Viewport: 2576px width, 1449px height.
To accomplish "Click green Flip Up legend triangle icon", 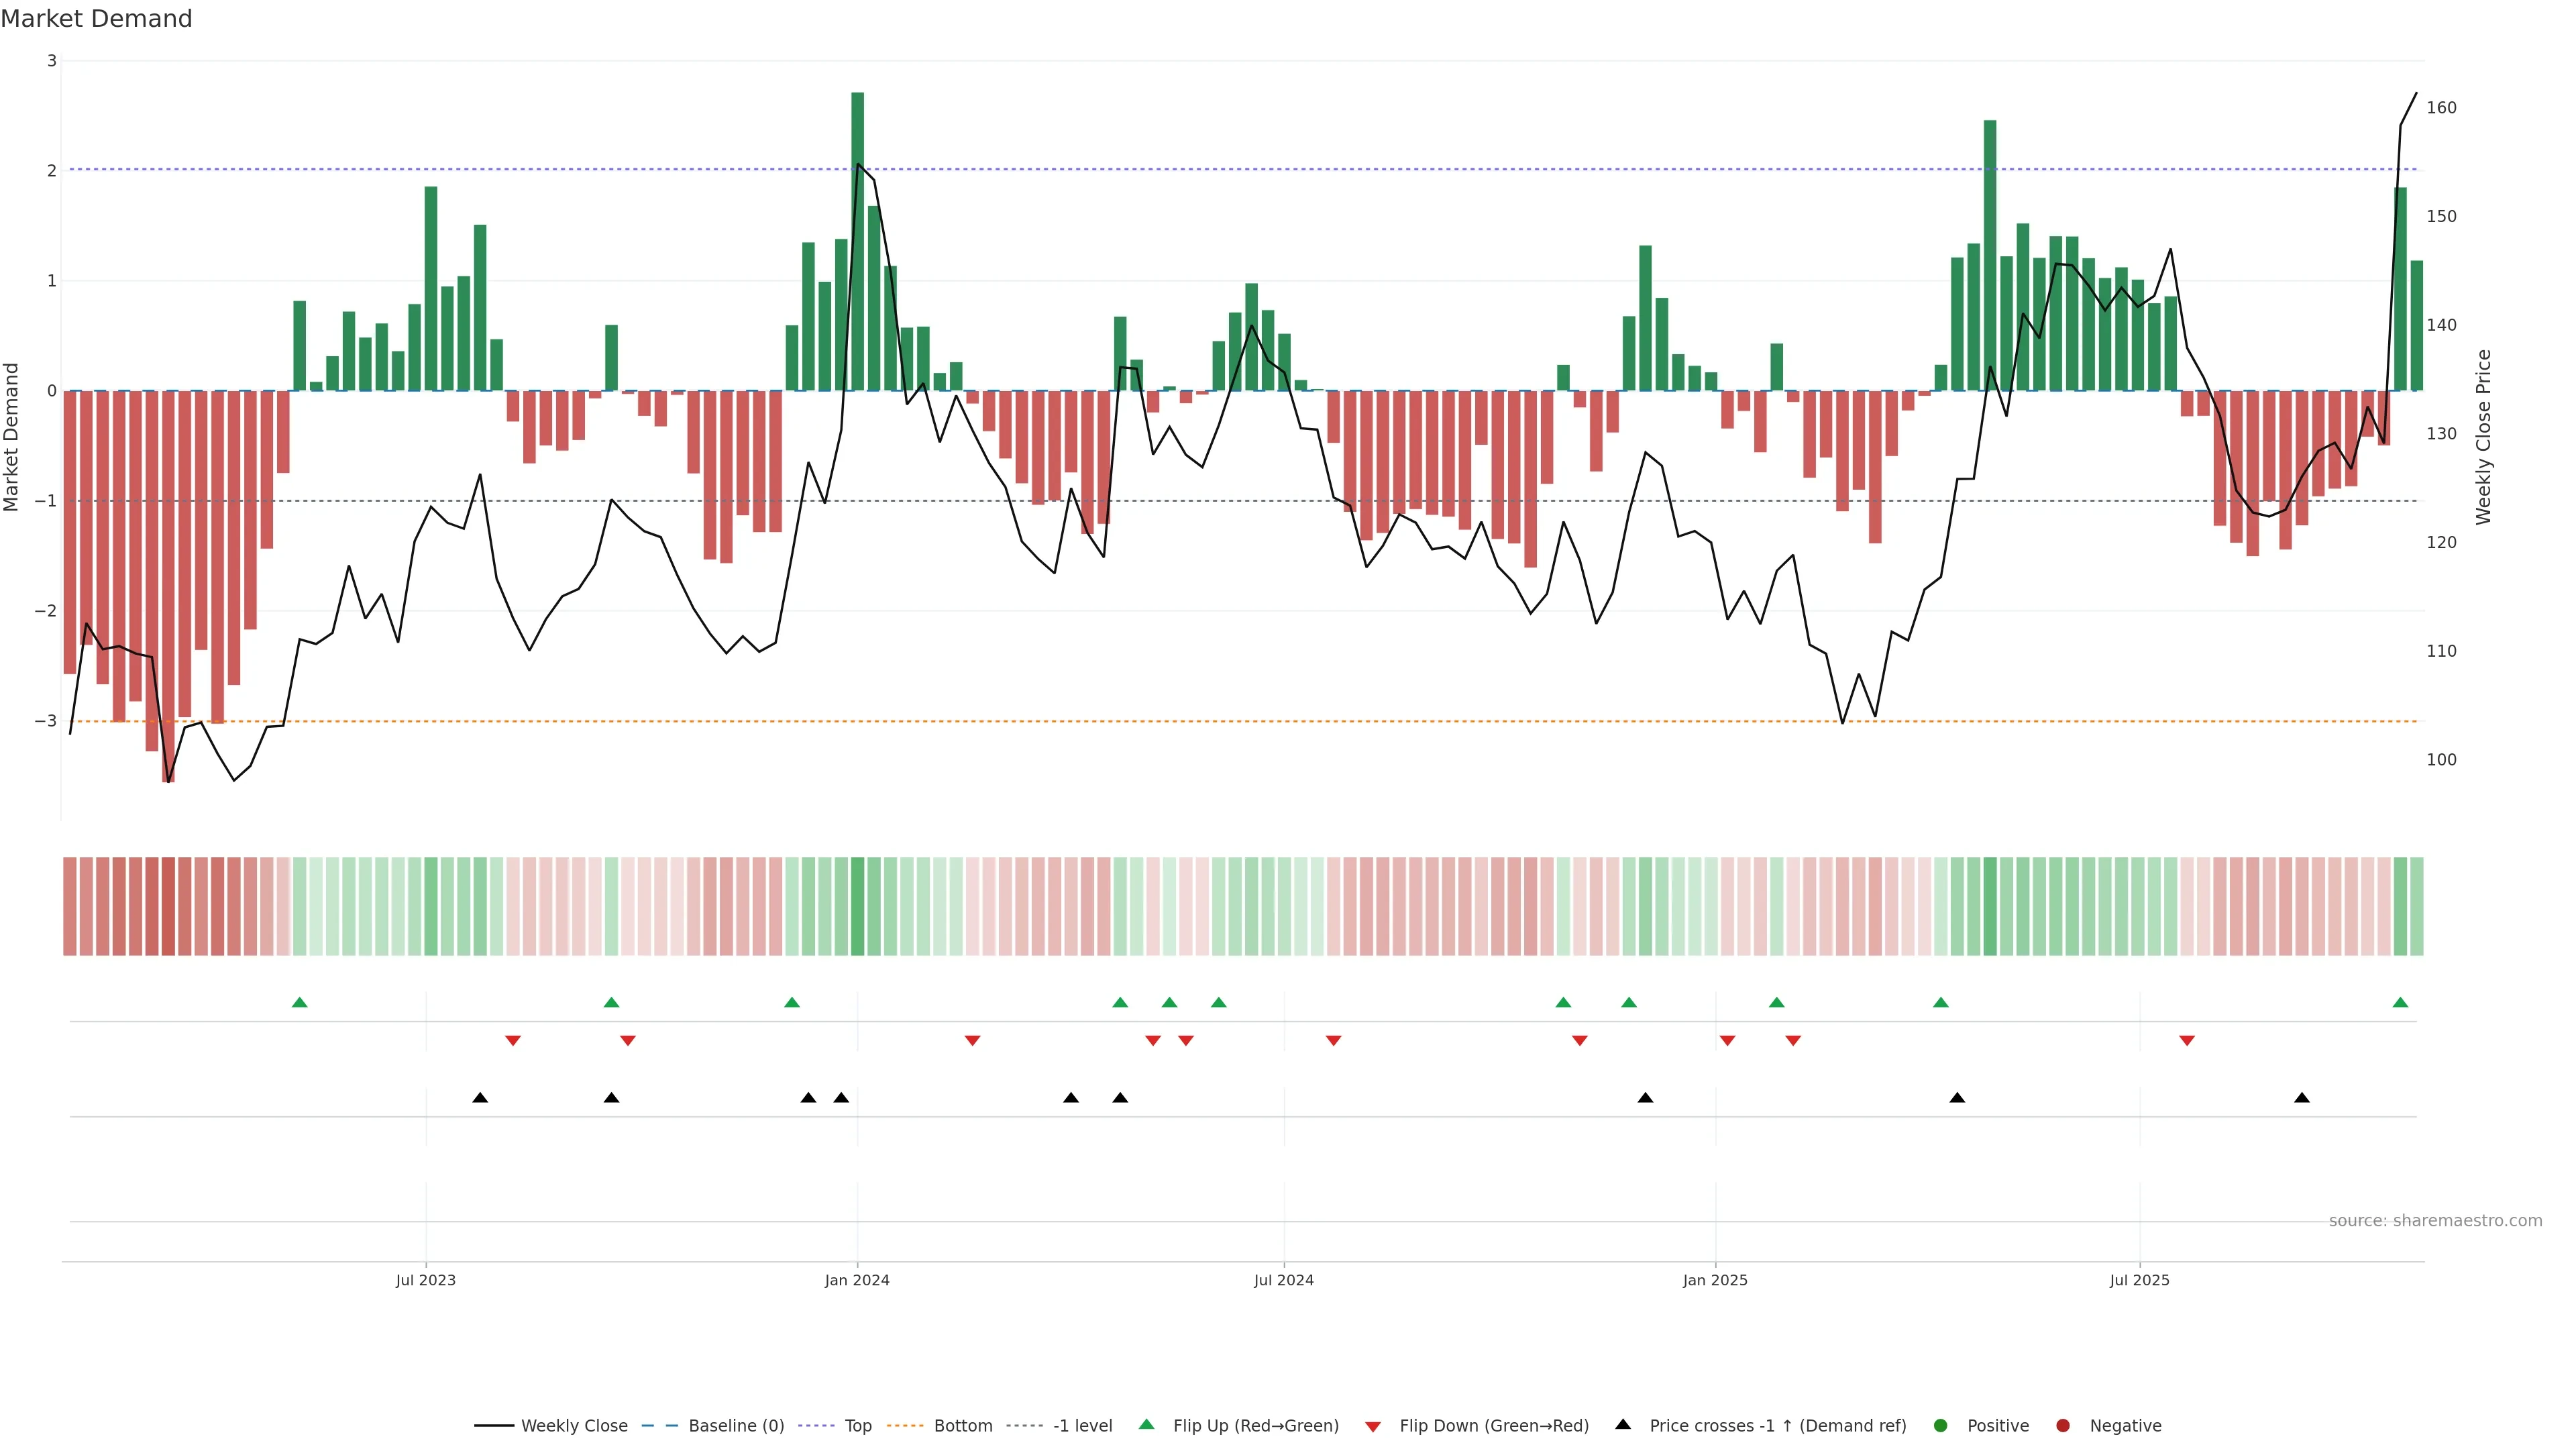I will [x=1147, y=1424].
